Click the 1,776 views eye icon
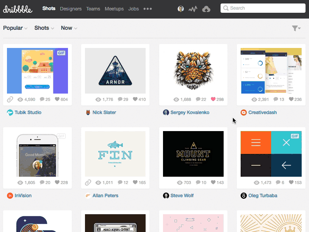The image size is (309, 232). [98, 100]
